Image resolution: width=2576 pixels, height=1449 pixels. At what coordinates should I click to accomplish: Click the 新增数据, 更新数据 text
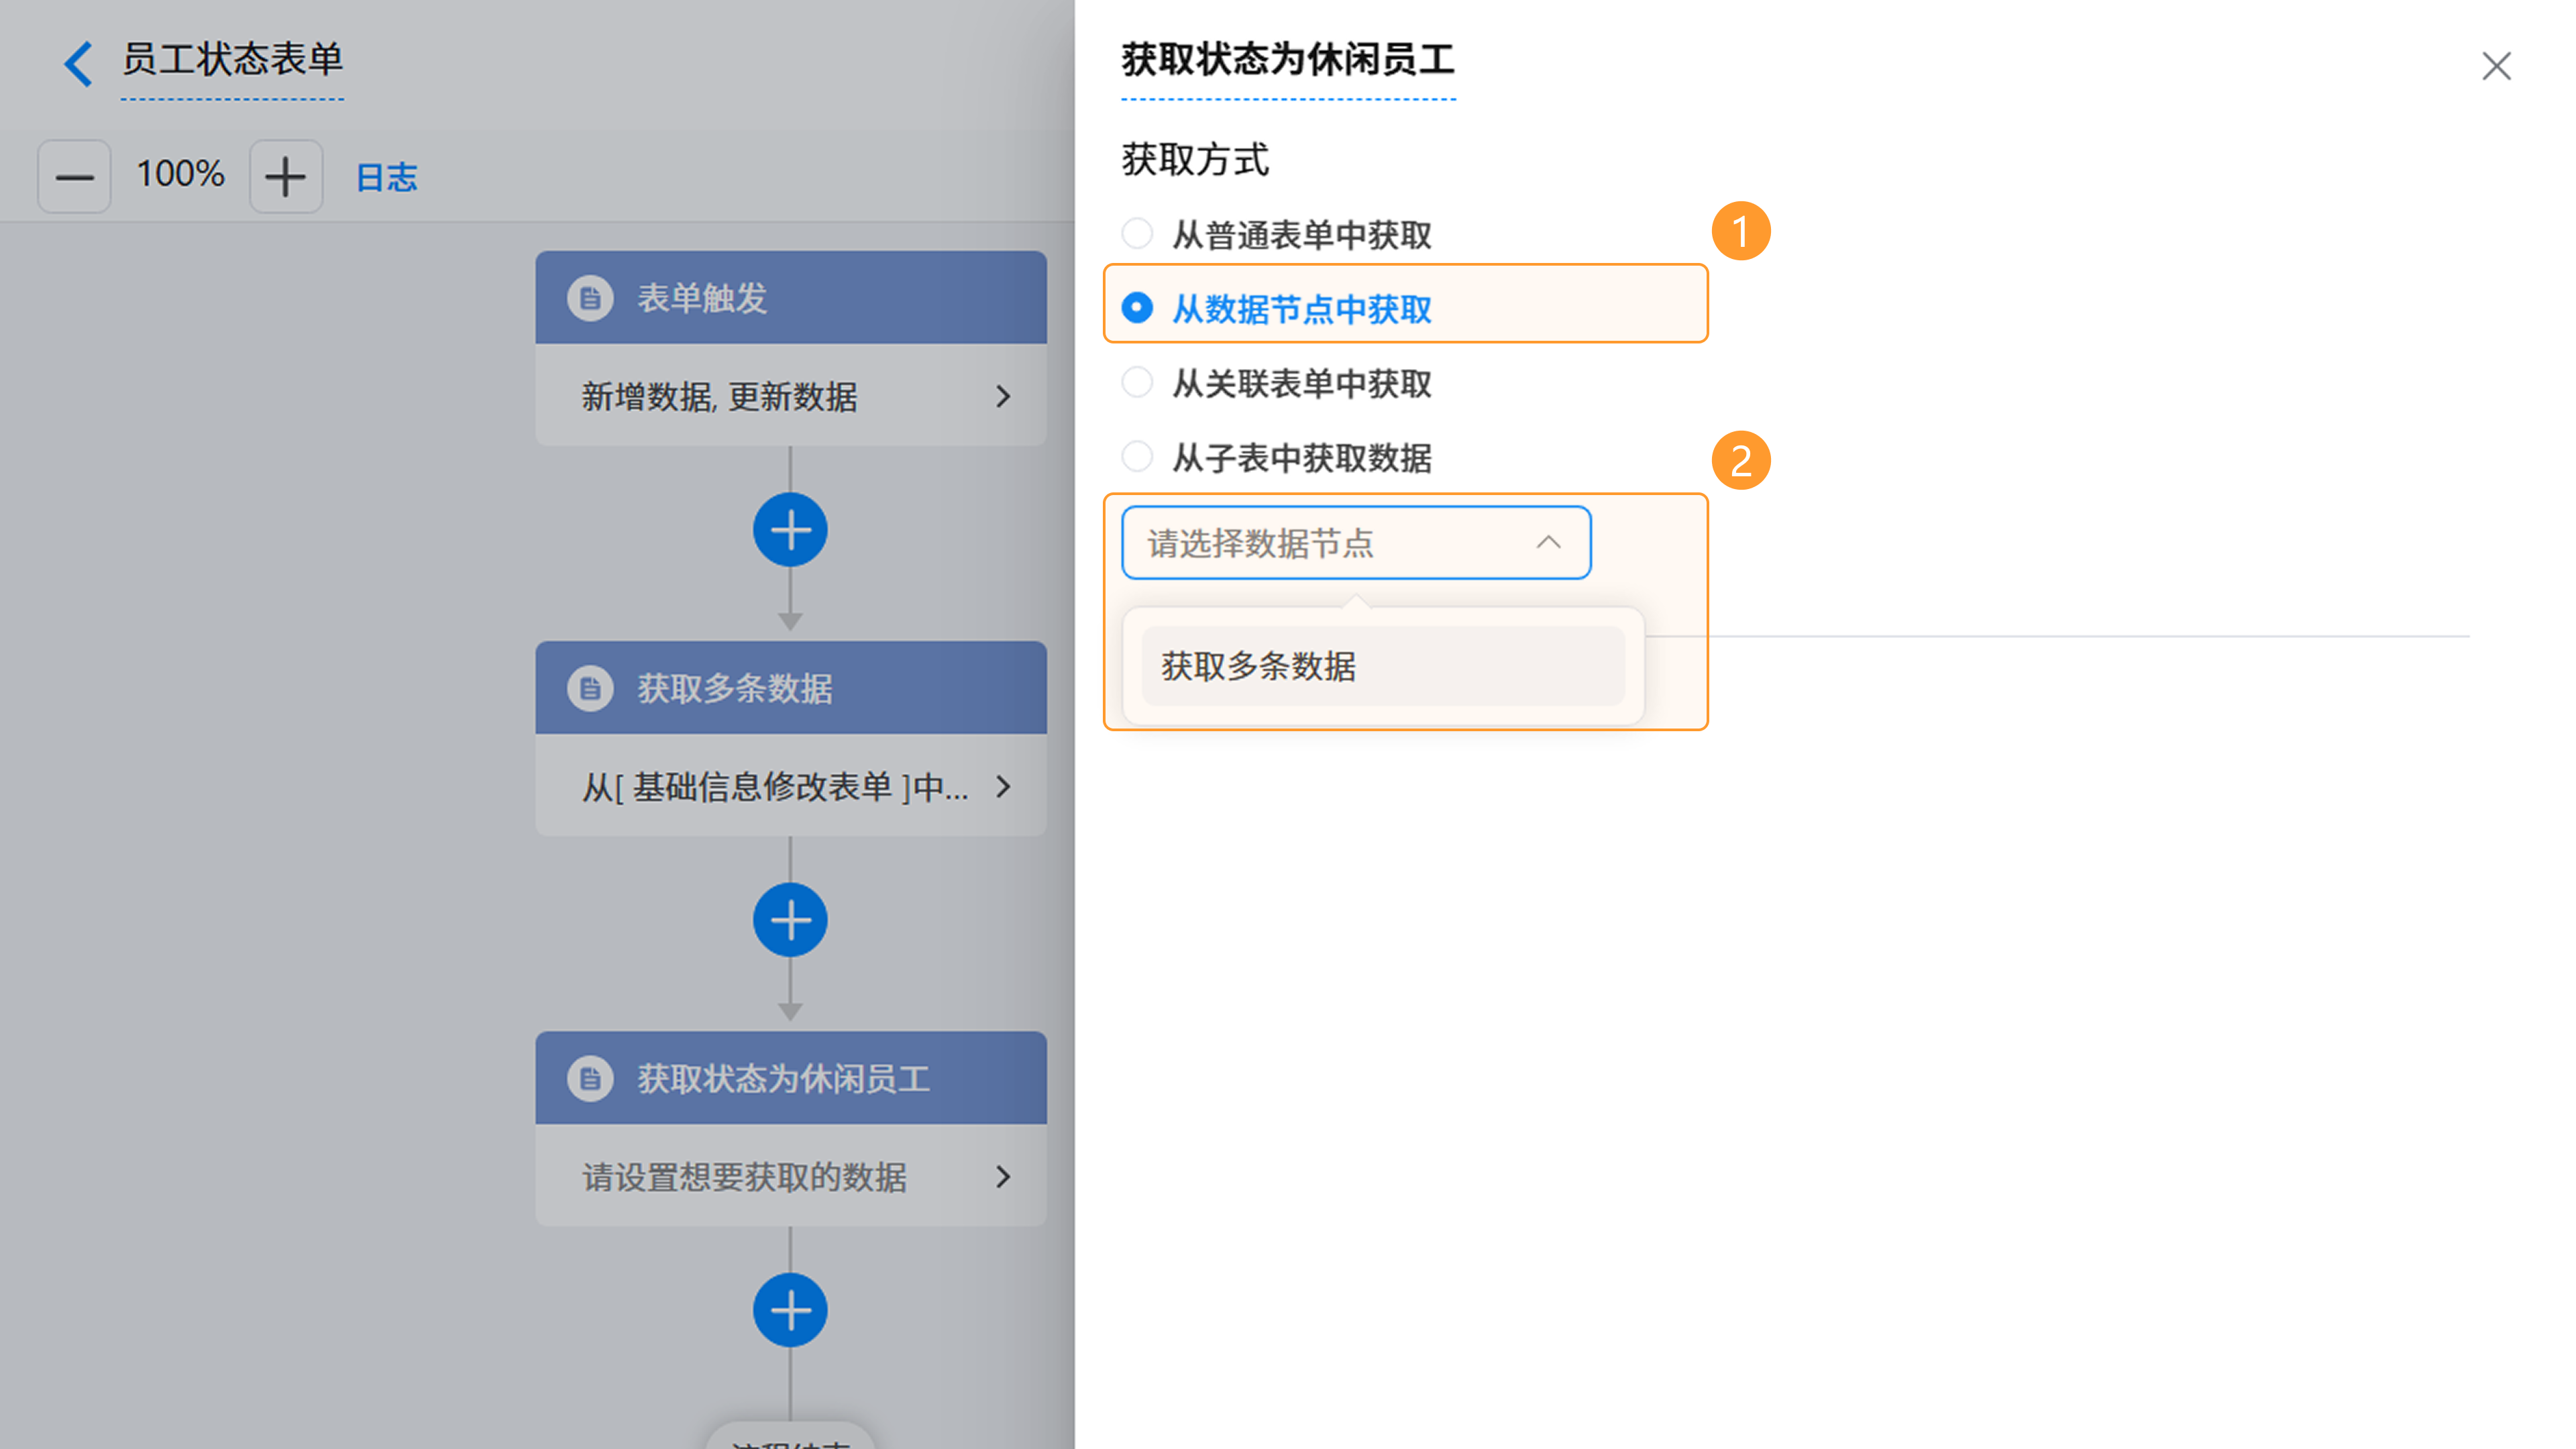[719, 397]
